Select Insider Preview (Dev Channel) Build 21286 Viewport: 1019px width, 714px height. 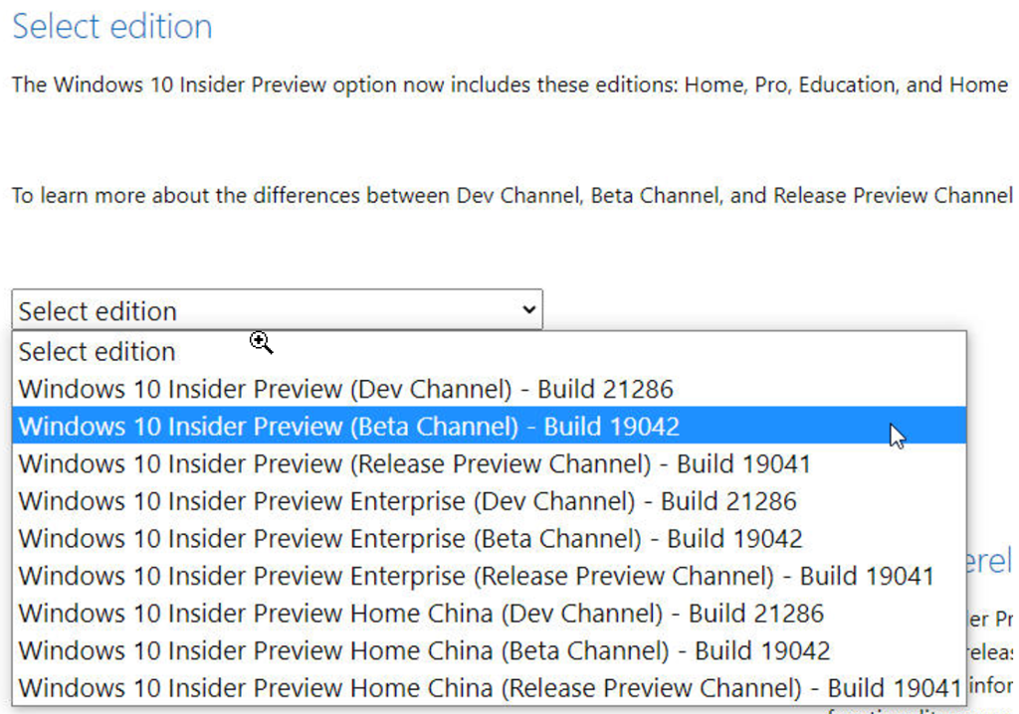point(345,389)
